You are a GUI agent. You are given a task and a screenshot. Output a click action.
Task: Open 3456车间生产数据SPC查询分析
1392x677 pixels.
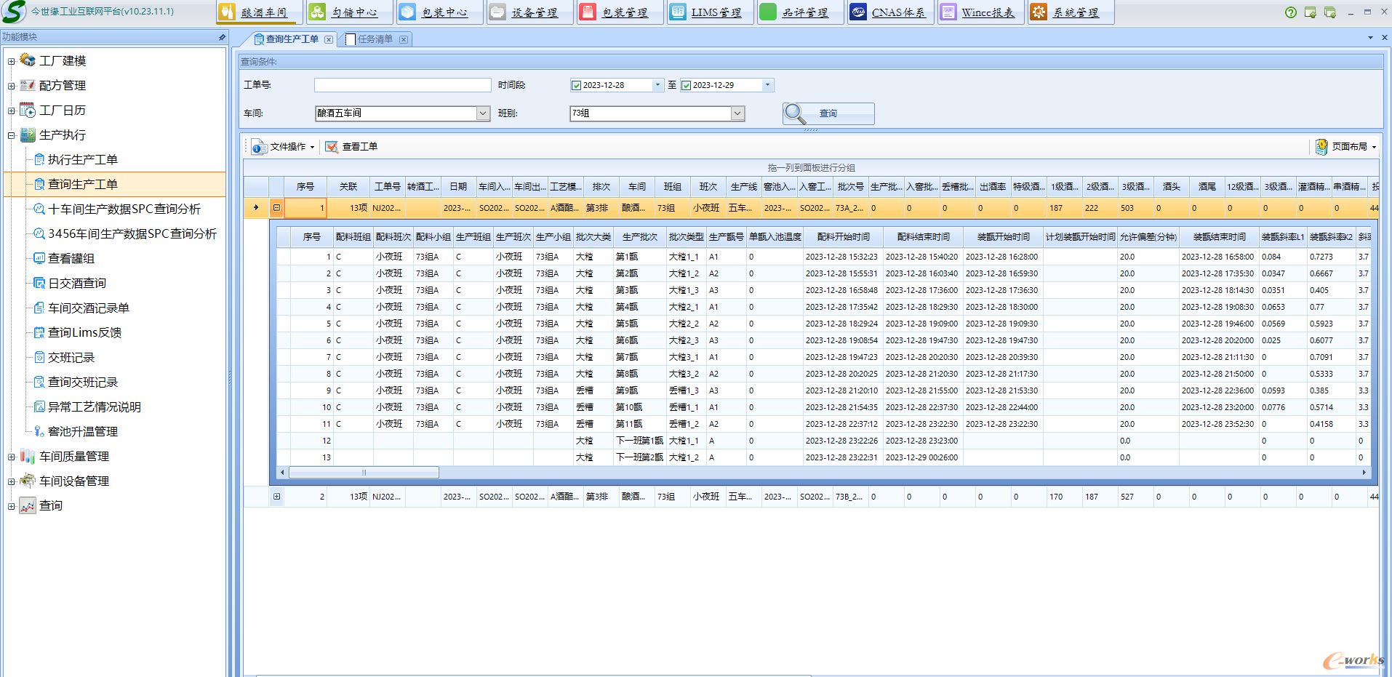(132, 234)
